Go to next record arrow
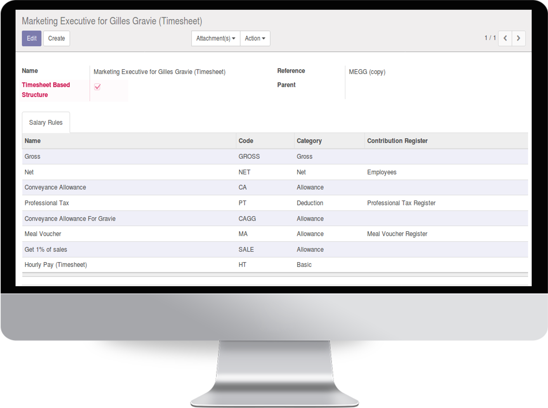The width and height of the screenshot is (548, 408). tap(519, 38)
